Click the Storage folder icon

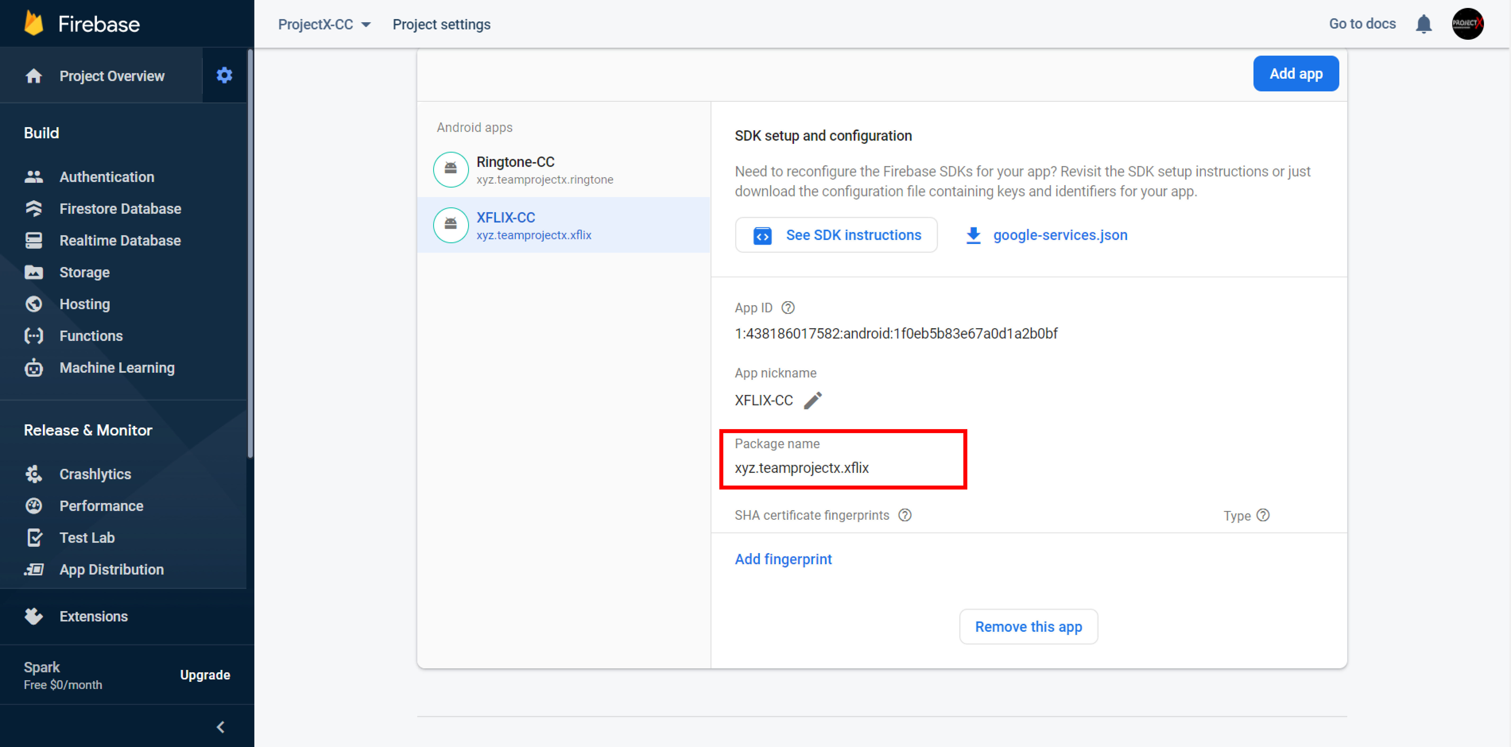(x=34, y=272)
